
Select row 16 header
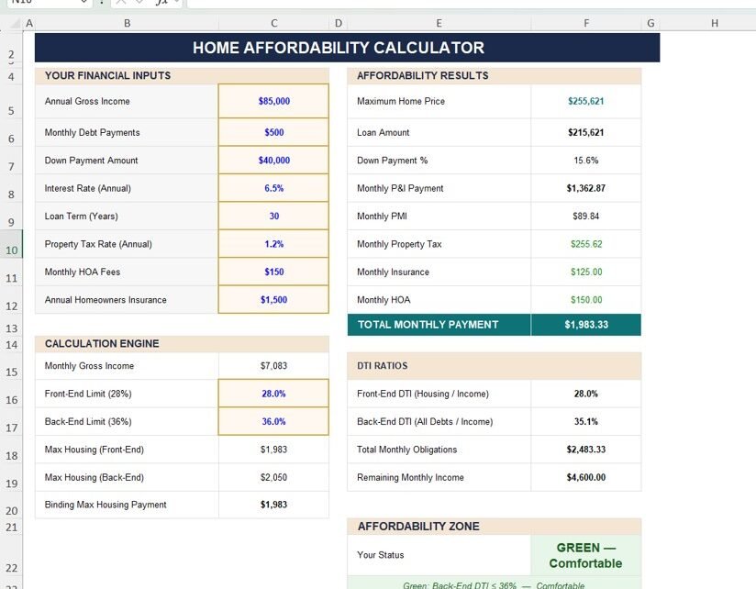(x=11, y=400)
